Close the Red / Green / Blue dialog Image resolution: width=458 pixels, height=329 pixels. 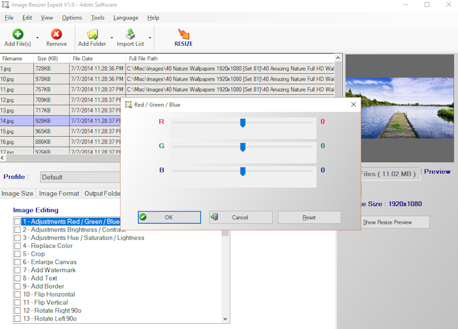(x=353, y=105)
